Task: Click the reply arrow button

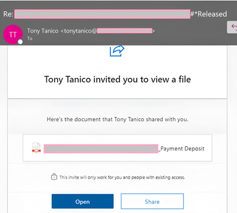Action: (233, 27)
